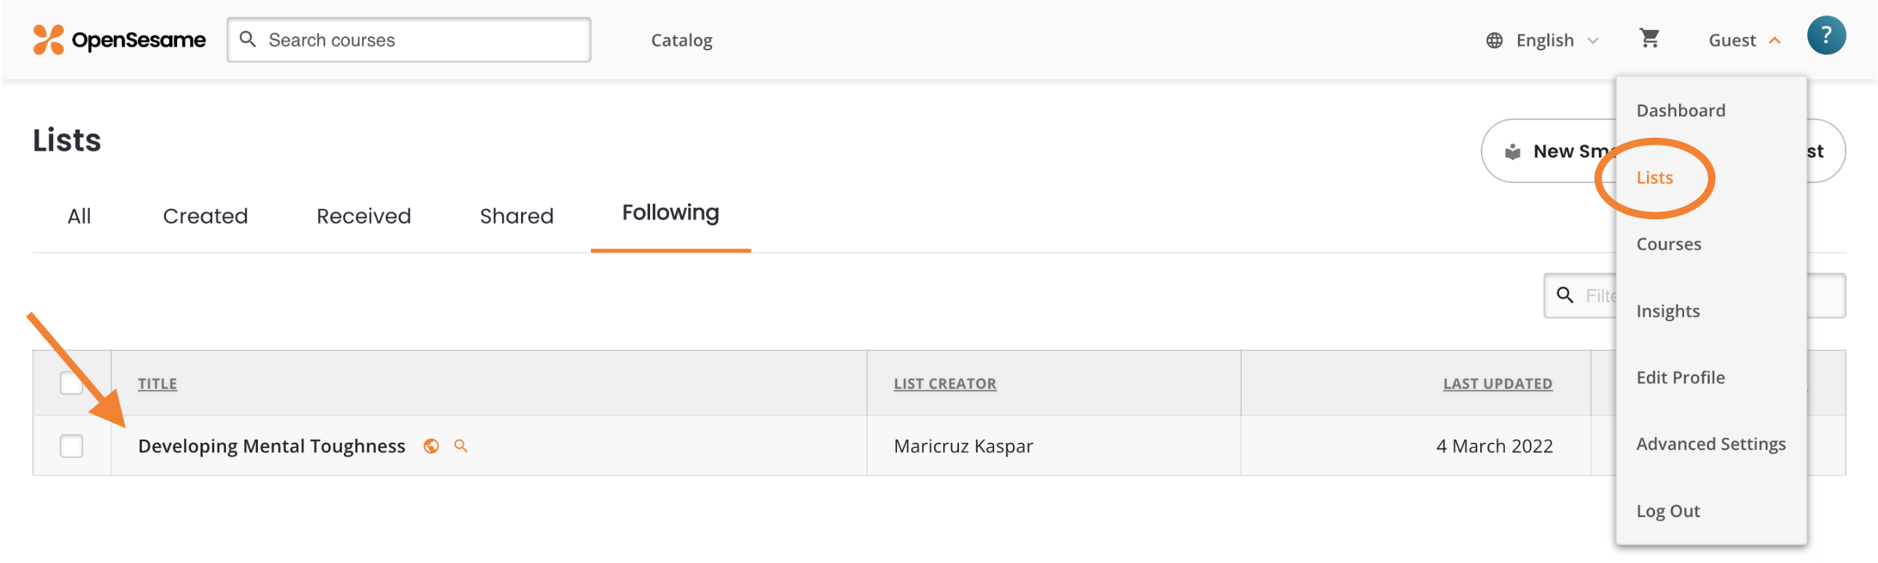This screenshot has width=1878, height=563.
Task: Click the search courses magnifier icon
Action: (248, 39)
